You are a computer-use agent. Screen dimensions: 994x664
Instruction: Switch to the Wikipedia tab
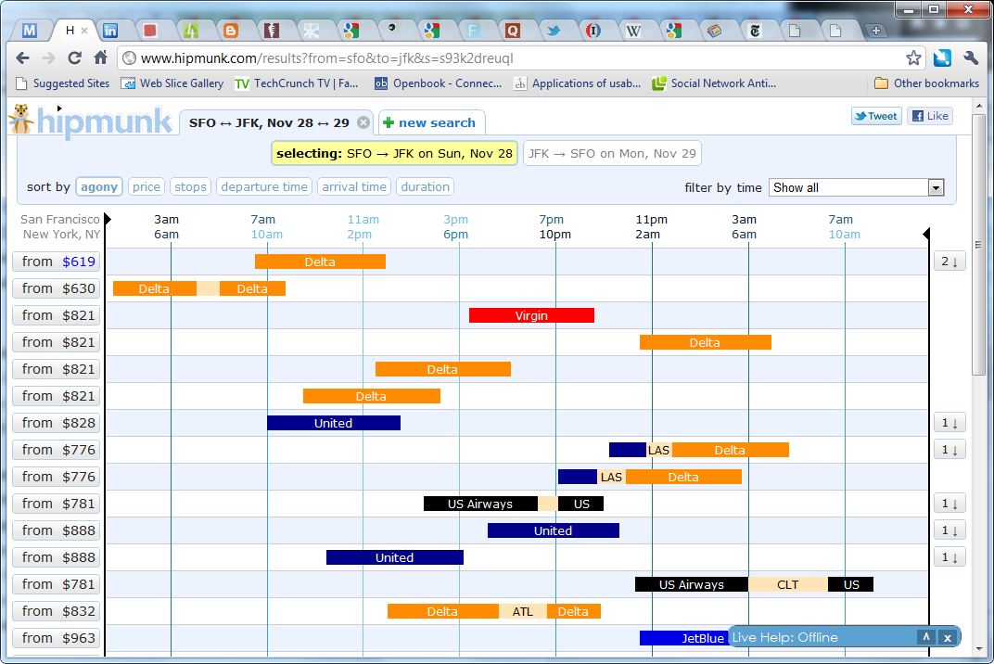pos(633,31)
